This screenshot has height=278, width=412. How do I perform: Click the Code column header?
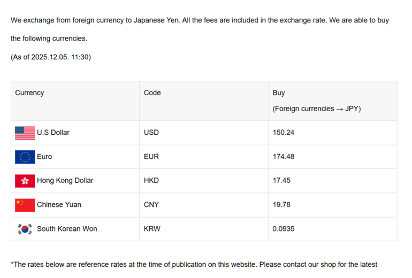(x=152, y=93)
